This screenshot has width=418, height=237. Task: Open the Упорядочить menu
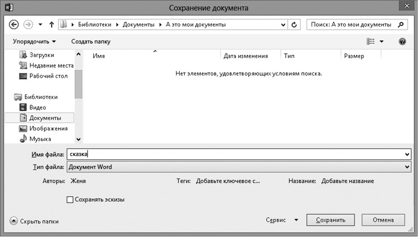[34, 41]
